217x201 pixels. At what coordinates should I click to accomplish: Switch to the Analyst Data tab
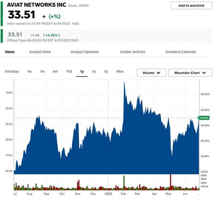40,52
